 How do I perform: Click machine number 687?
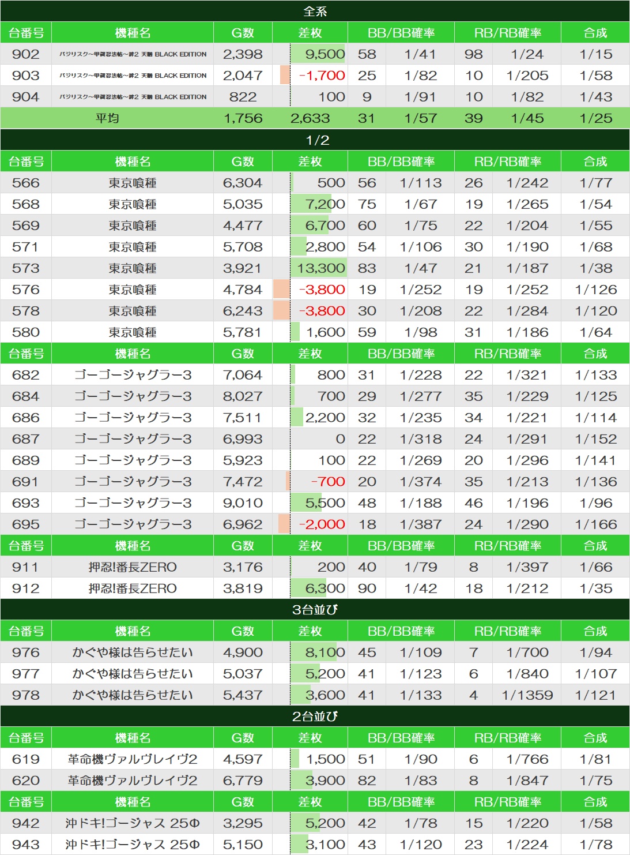[x=26, y=439]
